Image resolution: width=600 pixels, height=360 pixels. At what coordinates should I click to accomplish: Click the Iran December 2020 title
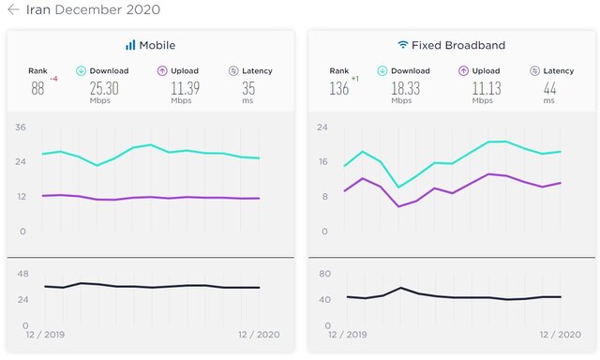(93, 9)
